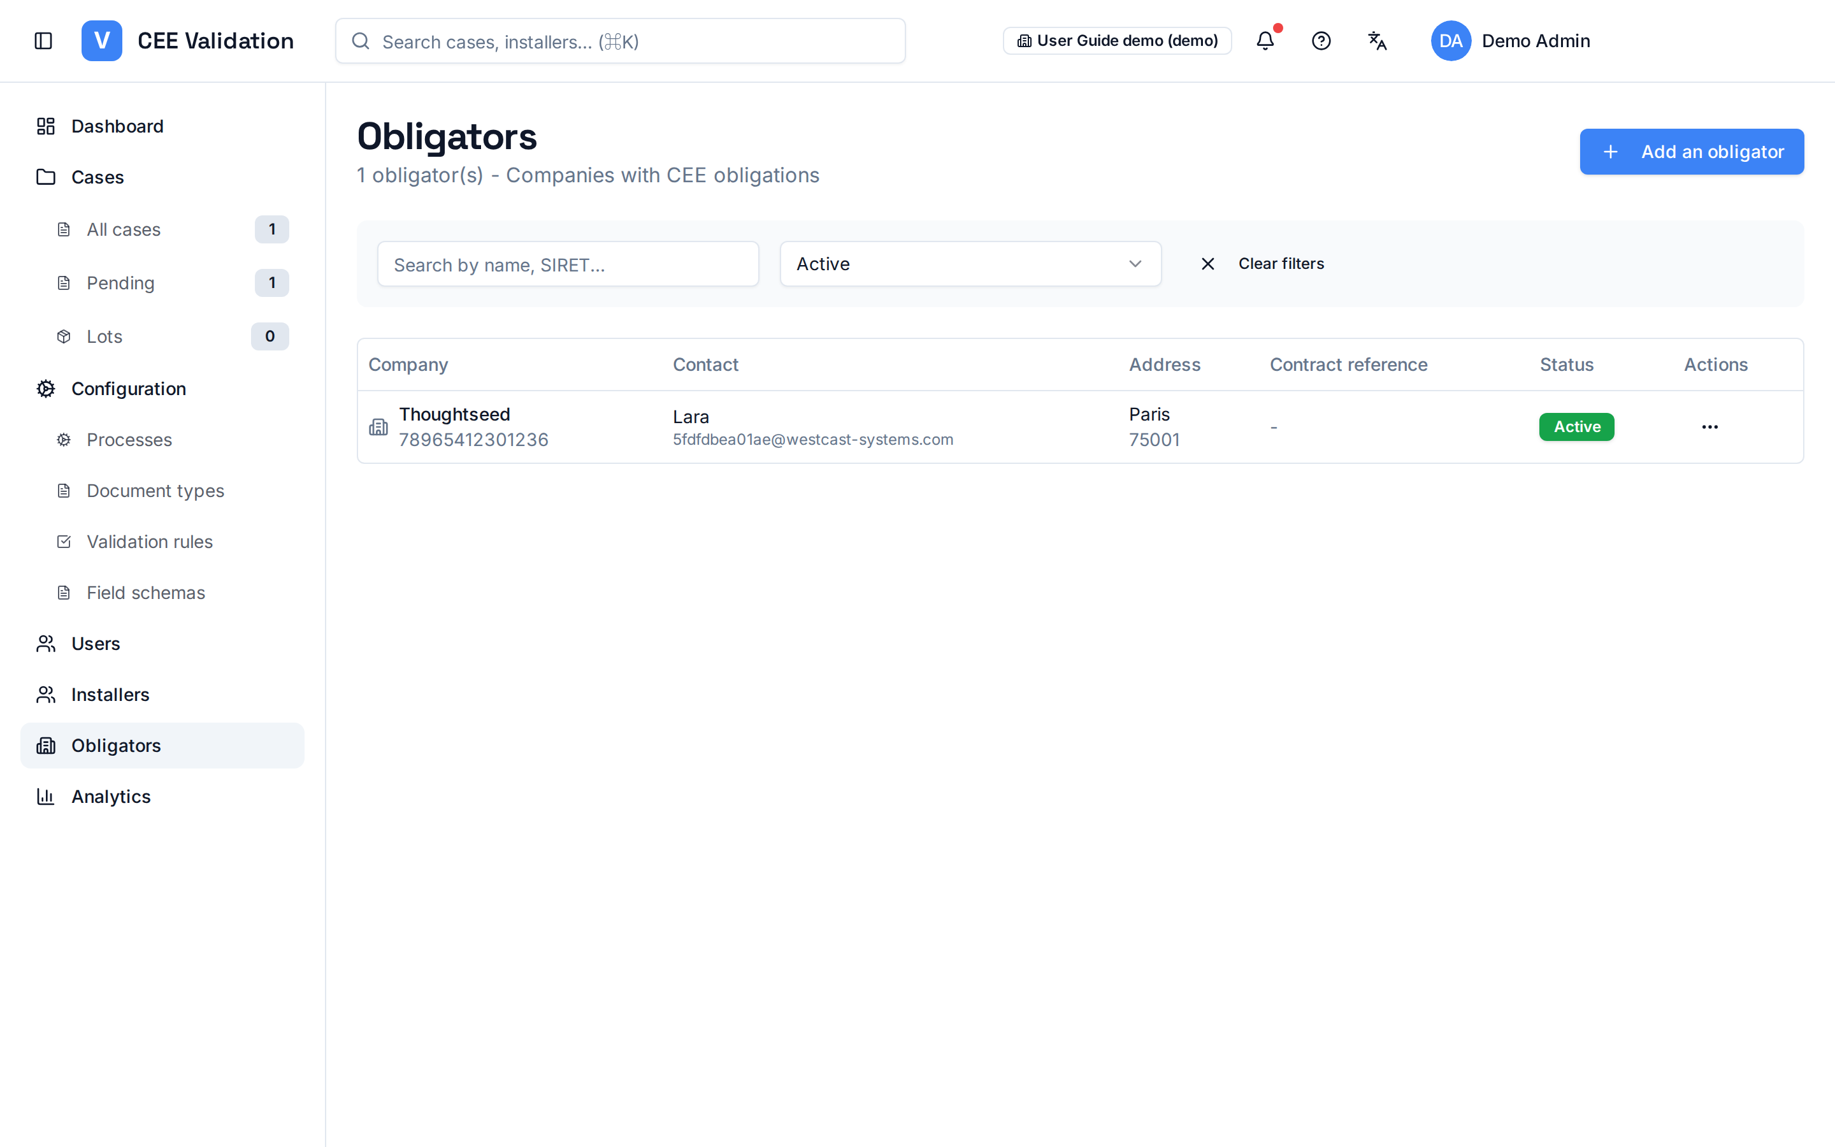Open the Active status filter dropdown
Screen dimensions: 1835x1147
point(970,264)
